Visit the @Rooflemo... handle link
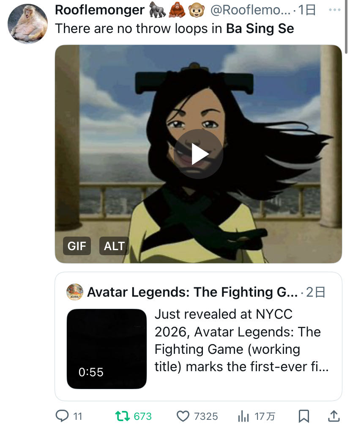This screenshot has height=430, width=350. point(250,10)
